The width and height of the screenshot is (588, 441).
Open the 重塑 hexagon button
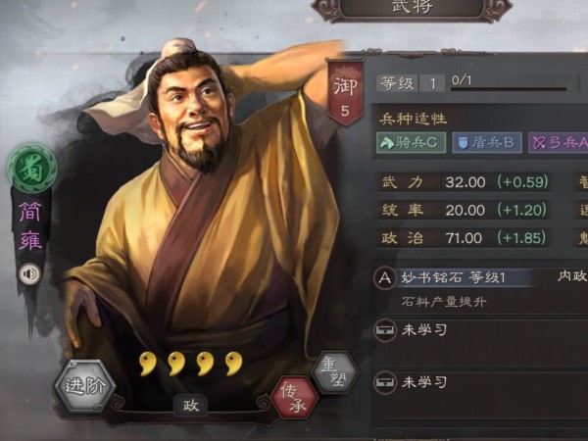335,371
